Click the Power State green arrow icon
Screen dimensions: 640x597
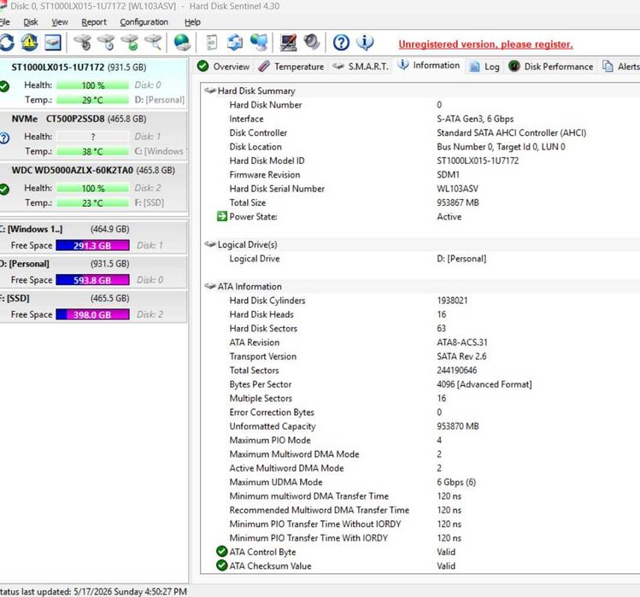click(x=221, y=216)
